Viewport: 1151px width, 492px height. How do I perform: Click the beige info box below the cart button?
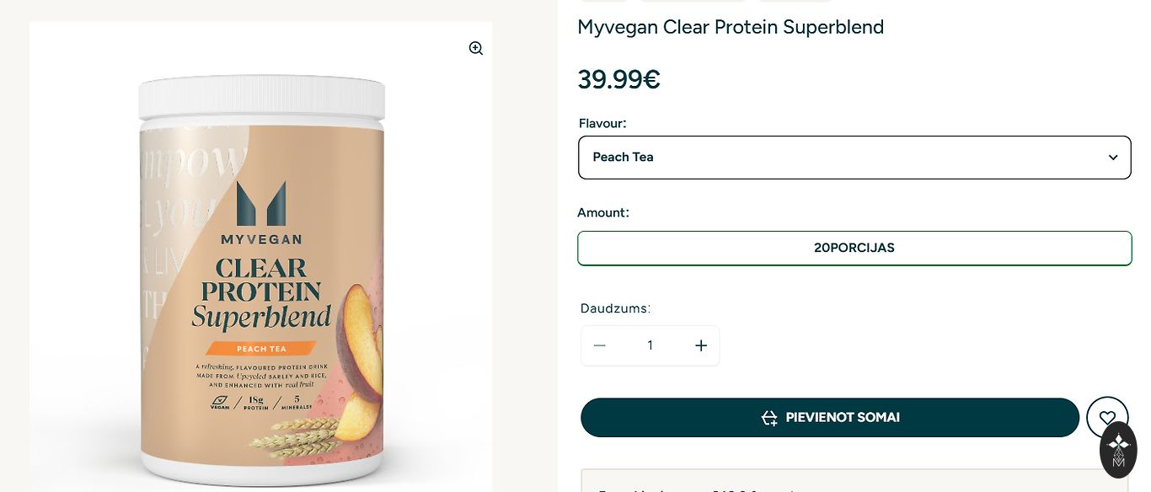(854, 481)
